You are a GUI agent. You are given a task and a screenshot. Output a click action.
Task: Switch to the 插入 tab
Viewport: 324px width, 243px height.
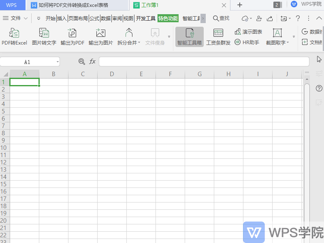62,18
